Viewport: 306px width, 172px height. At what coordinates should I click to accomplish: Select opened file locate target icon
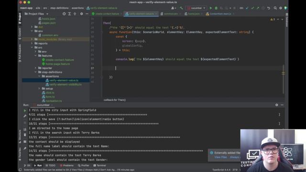(64, 14)
